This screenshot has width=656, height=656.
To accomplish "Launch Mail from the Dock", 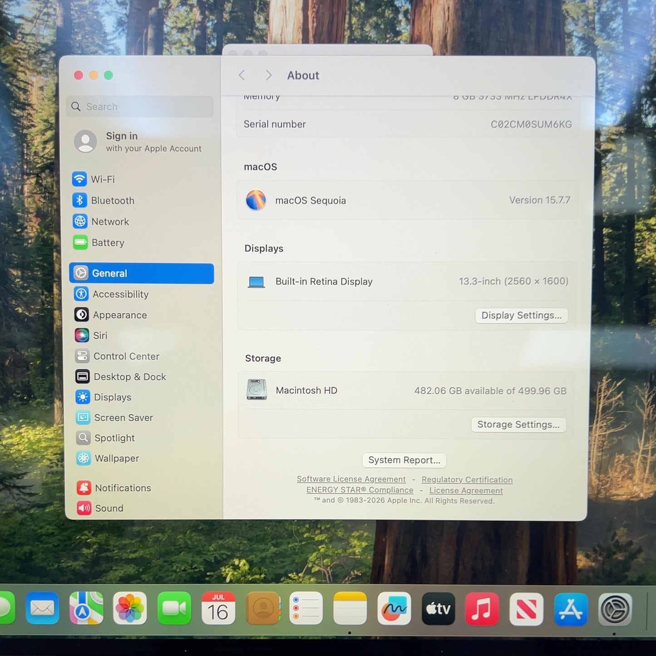I will (42, 608).
